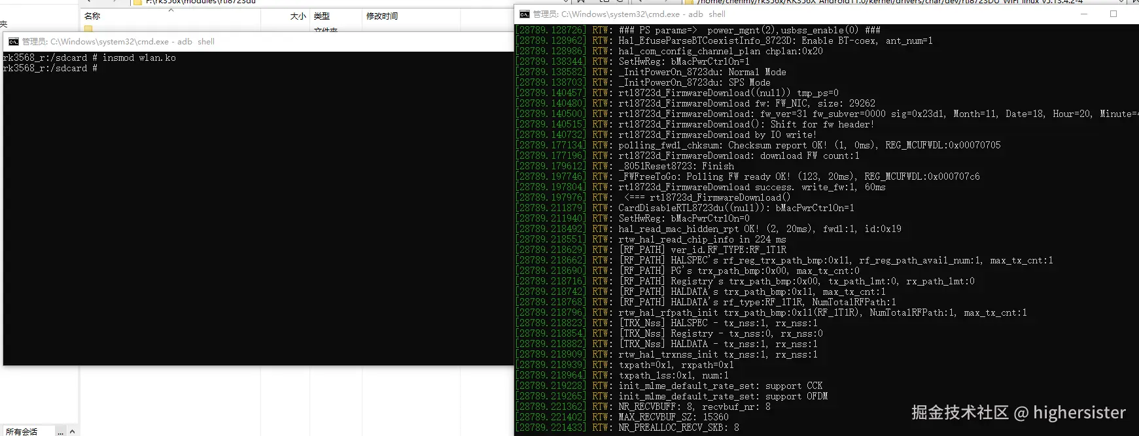Click the 'hal_read_mac_hidden_rpt OK!' log line
This screenshot has width=1139, height=436.
pyautogui.click(x=709, y=229)
